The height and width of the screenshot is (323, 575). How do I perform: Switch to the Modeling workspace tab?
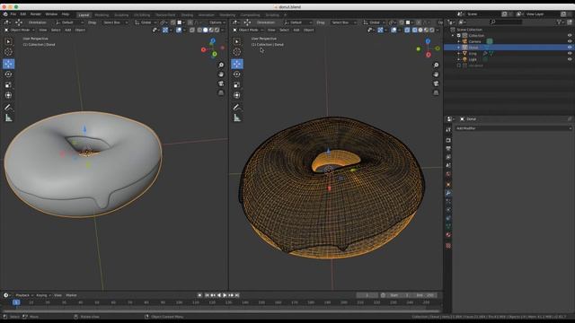[102, 15]
